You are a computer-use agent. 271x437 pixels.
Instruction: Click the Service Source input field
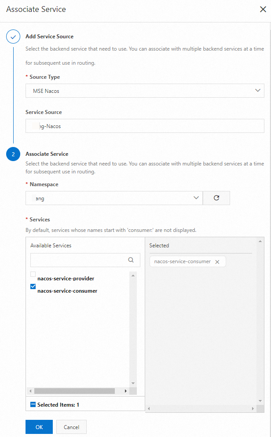[145, 126]
